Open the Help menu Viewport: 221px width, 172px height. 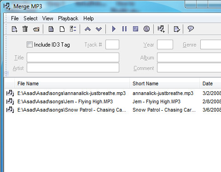coord(88,18)
